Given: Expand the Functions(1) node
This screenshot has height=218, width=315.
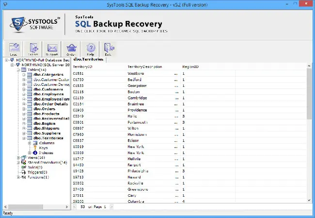Looking at the screenshot, I should pyautogui.click(x=18, y=177).
